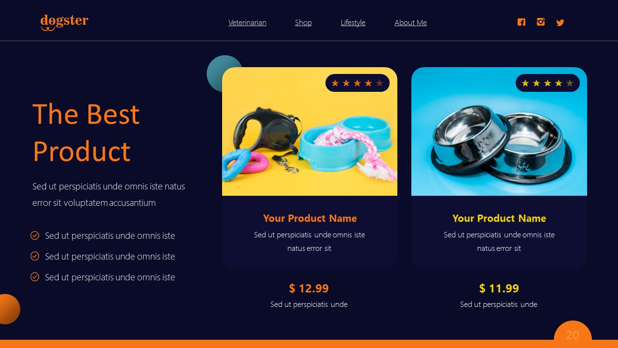
Task: Open the Veterinarian menu link
Action: 247,23
